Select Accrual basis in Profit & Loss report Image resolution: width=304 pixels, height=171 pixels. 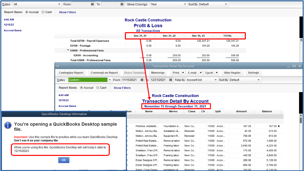tap(27, 12)
